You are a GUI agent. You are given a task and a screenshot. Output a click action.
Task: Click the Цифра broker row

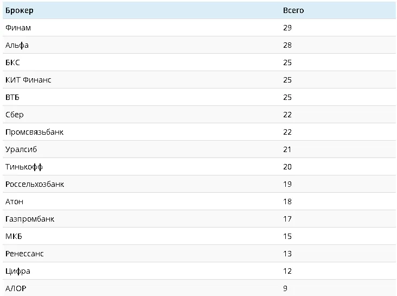18,271
